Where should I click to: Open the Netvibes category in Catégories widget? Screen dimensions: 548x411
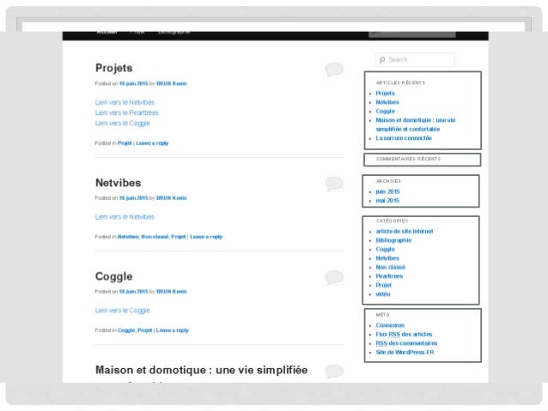click(x=387, y=258)
